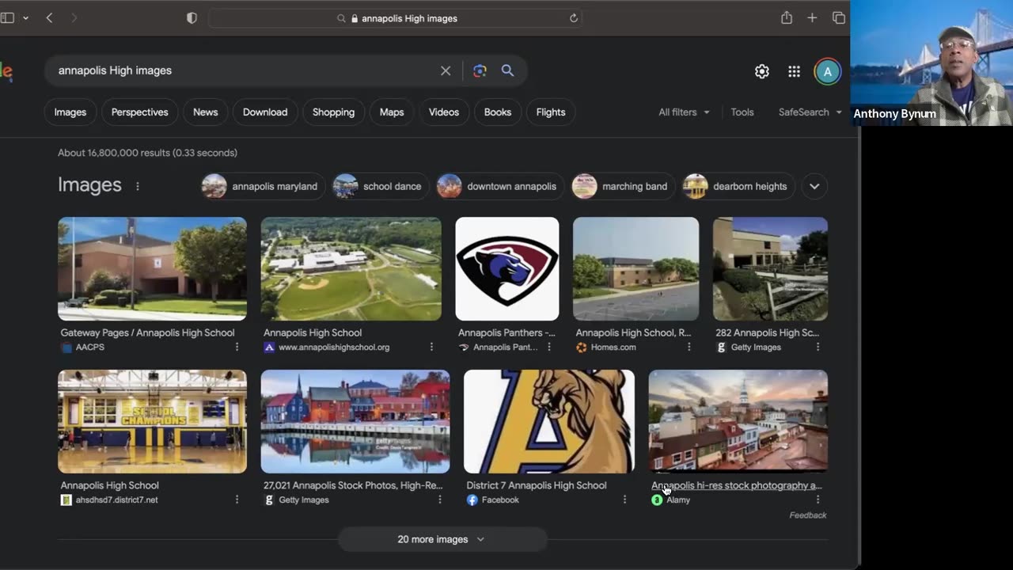Submit search with magnifier icon
Screen dimensions: 1013x570
[x=507, y=70]
